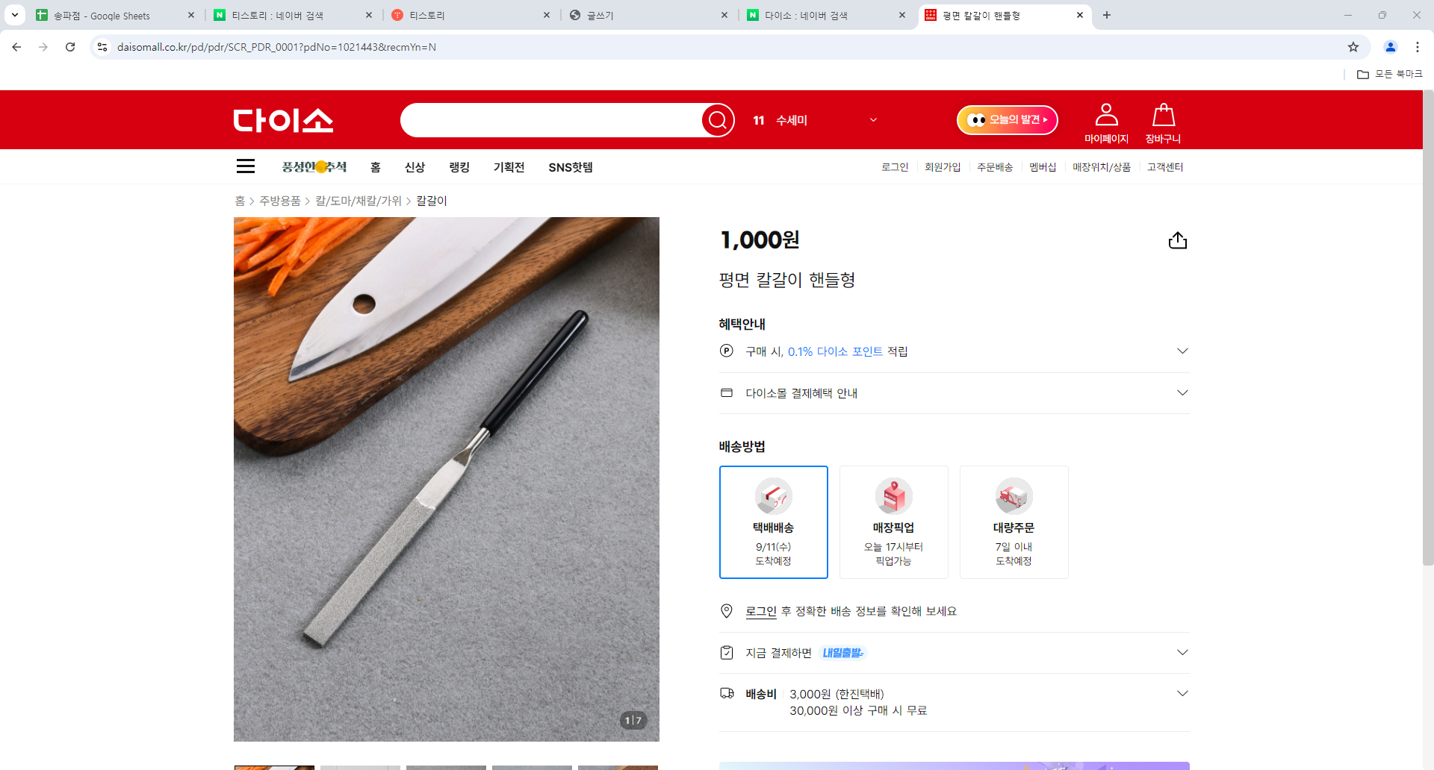1434x770 pixels.
Task: Click the 홈 breadcrumb
Action: pyautogui.click(x=240, y=201)
